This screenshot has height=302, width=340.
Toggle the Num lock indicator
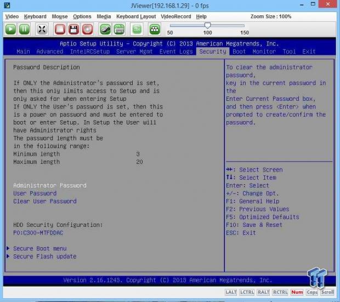point(297,292)
